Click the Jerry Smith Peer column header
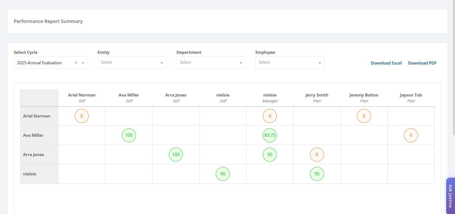Viewport: 455px width, 214px height. pyautogui.click(x=317, y=98)
